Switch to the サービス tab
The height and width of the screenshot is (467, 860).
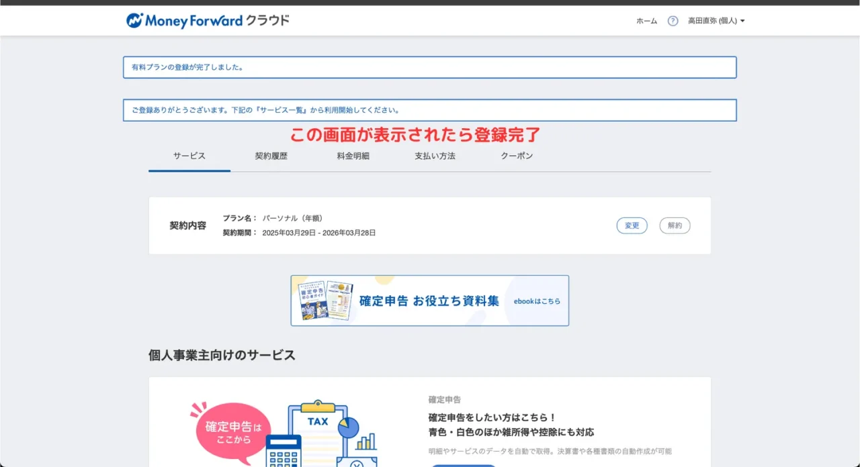[x=189, y=156]
